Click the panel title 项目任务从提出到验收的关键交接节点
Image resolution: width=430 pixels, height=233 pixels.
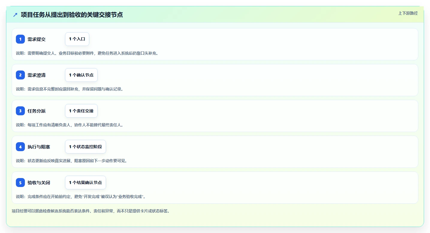pyautogui.click(x=72, y=15)
